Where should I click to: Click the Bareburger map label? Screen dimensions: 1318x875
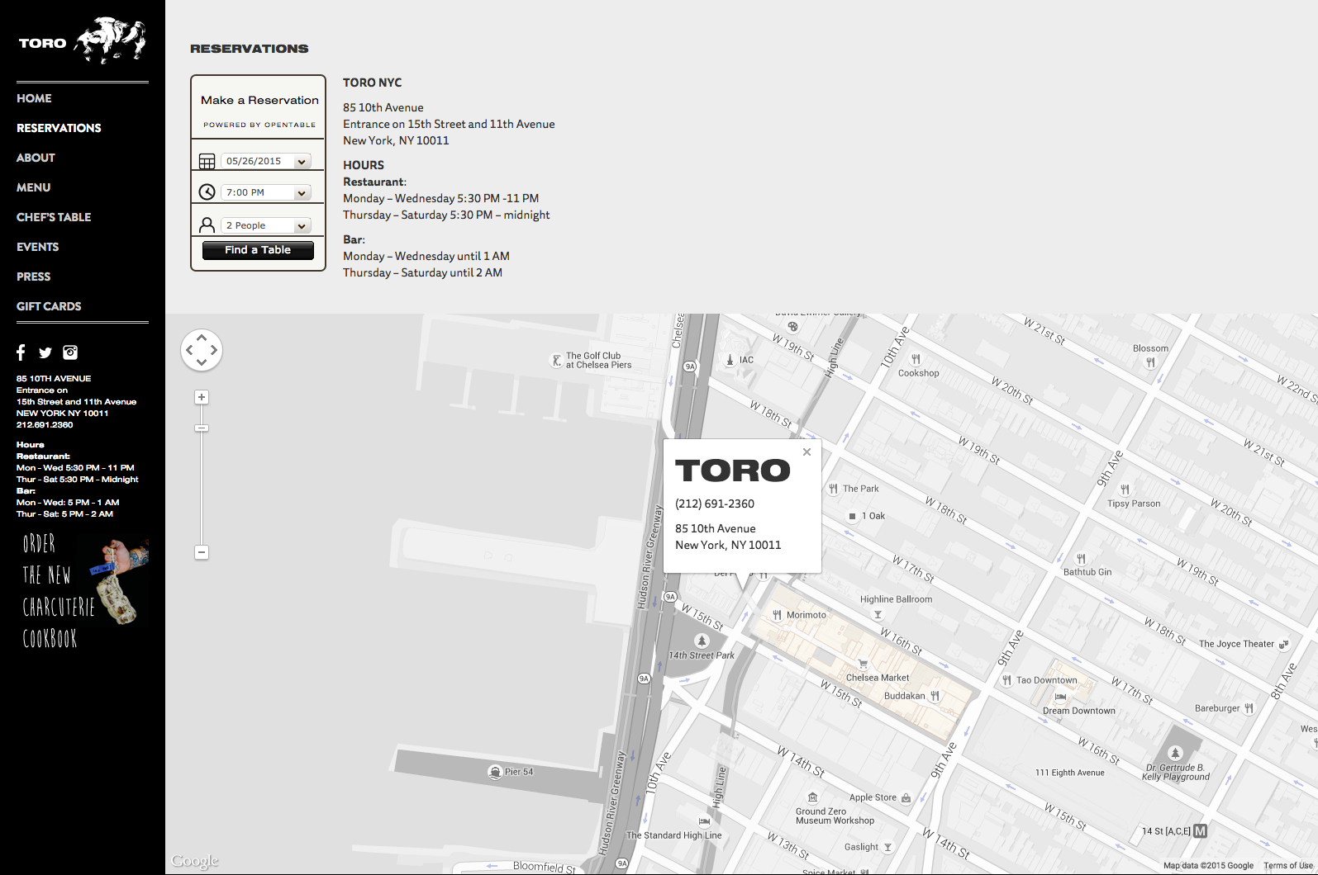1217,708
